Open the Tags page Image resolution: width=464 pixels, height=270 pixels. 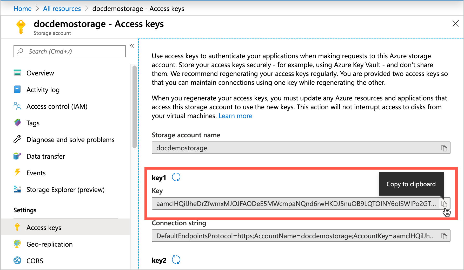click(x=33, y=123)
